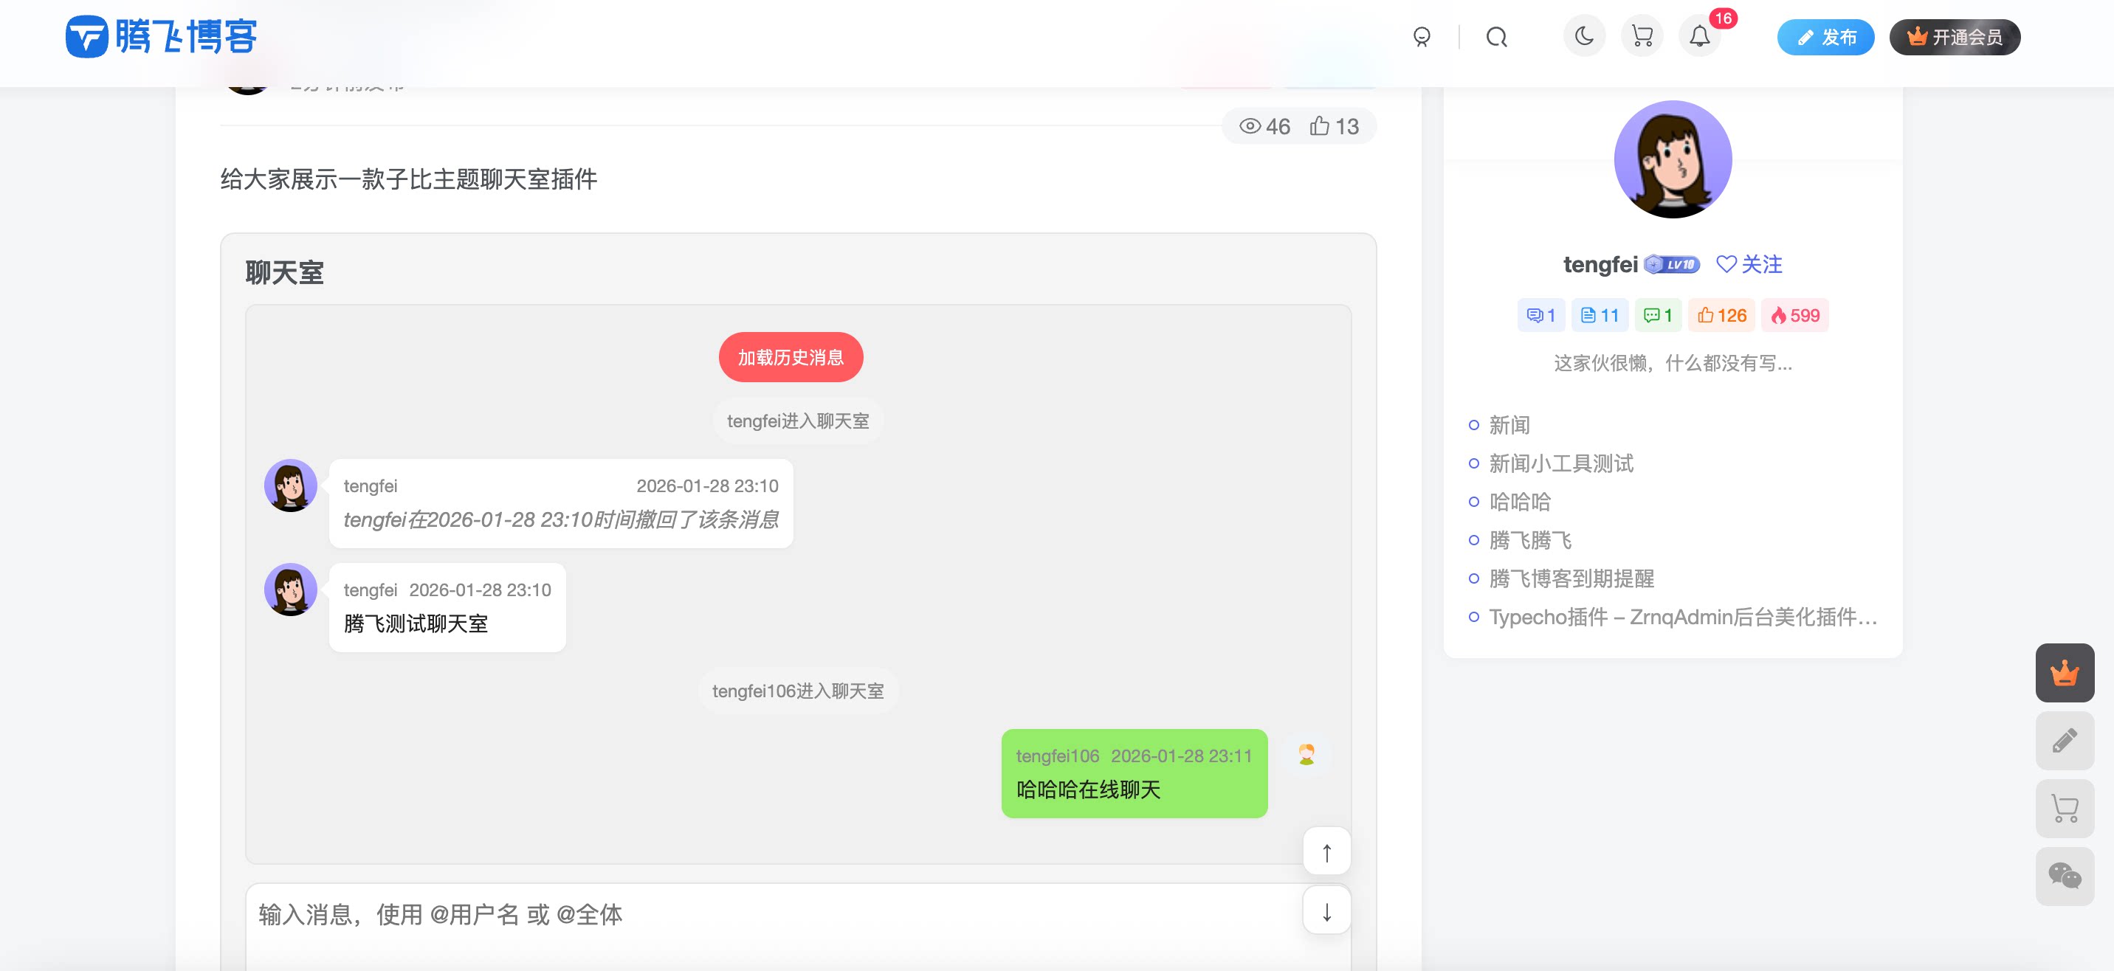Open the shopping cart in the header
This screenshot has height=971, width=2114.
1642,36
